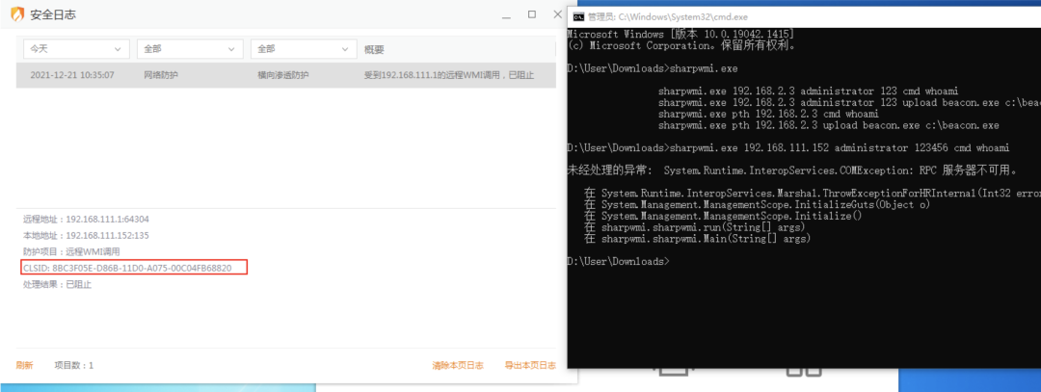1041x392 pixels.
Task: Click 刷新 to refresh the log
Action: (x=24, y=365)
